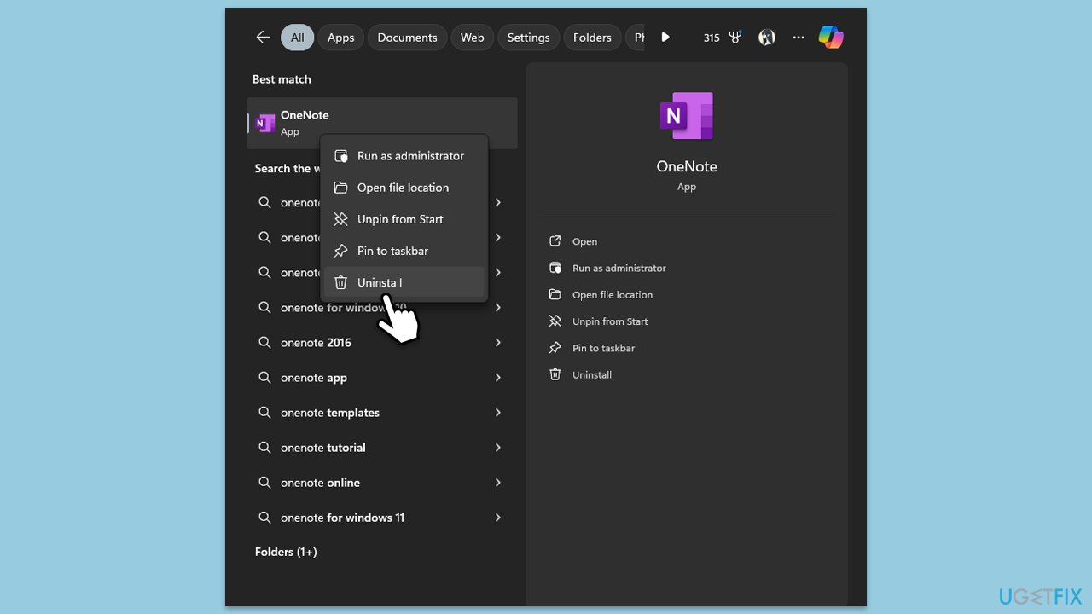Choose Run as administrator in context menu
Screen dimensions: 1092x614
404,156
